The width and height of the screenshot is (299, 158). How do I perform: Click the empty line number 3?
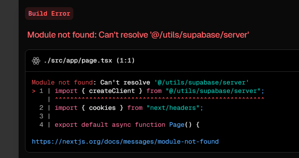[42, 116]
